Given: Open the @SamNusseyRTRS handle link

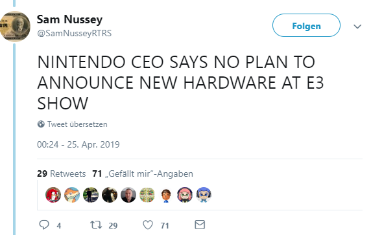Looking at the screenshot, I should pos(74,33).
